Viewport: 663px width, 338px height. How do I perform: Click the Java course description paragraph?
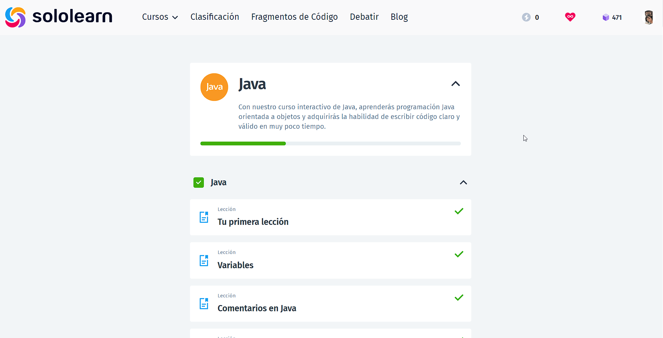(349, 117)
